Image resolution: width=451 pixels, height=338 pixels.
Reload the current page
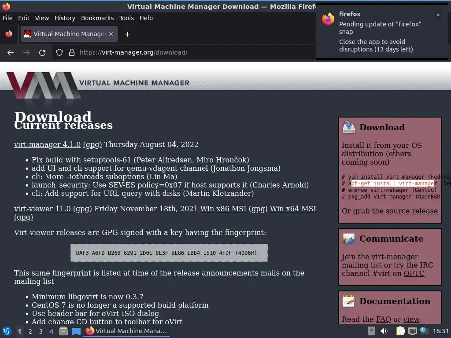point(42,53)
